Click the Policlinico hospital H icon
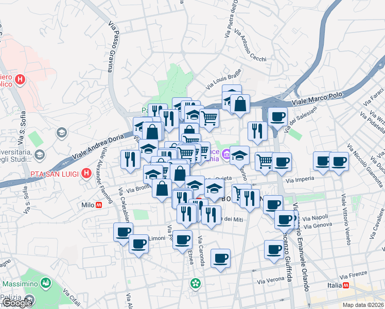385x309 pixels. click(x=20, y=80)
